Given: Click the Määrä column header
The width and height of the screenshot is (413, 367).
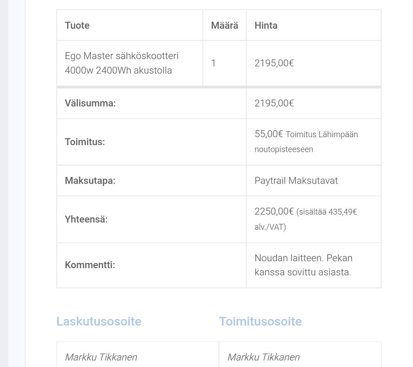Looking at the screenshot, I should point(225,25).
